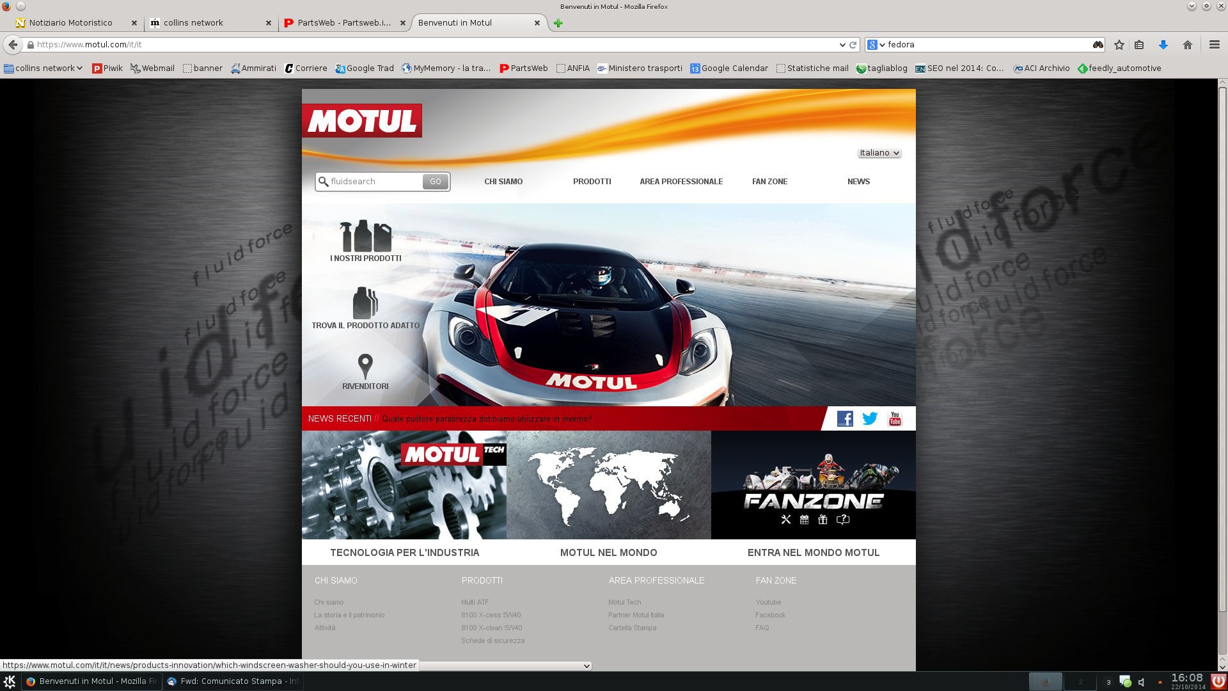This screenshot has height=691, width=1228.
Task: Click the I NOSTRI PRODOTTI bottles icon
Action: pos(365,236)
